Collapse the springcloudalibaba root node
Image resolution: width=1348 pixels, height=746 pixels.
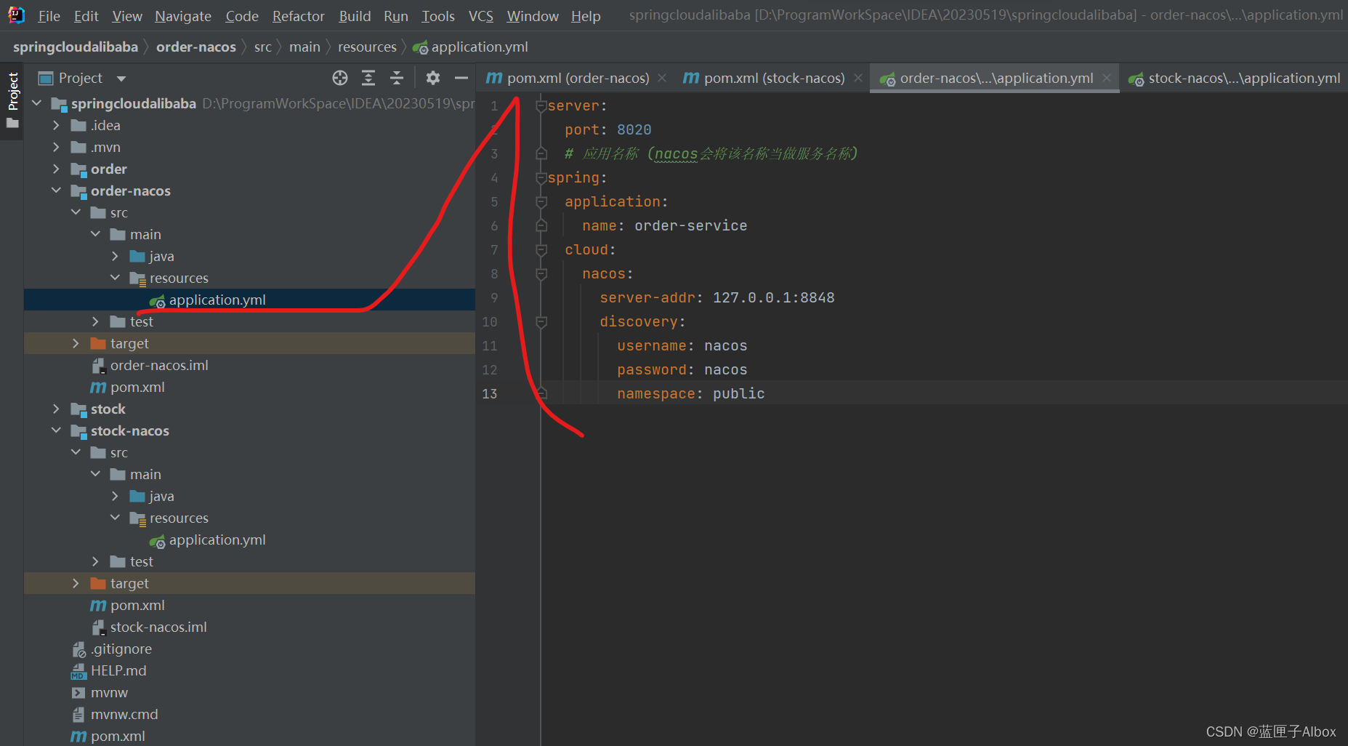37,103
